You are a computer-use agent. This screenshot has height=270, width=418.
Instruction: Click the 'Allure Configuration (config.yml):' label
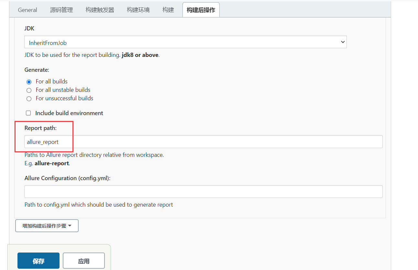point(68,178)
